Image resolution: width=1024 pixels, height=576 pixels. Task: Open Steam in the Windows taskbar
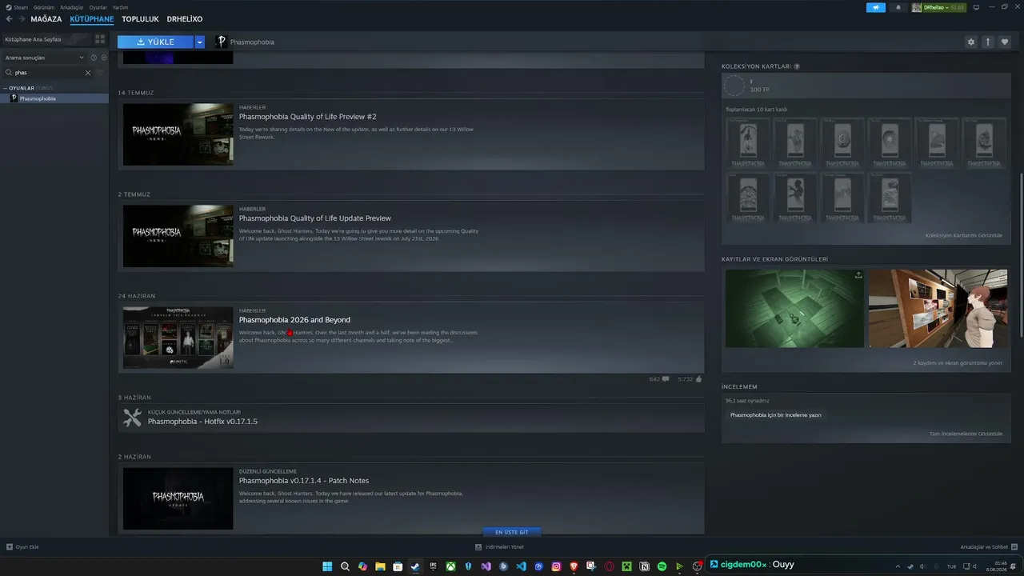[415, 566]
